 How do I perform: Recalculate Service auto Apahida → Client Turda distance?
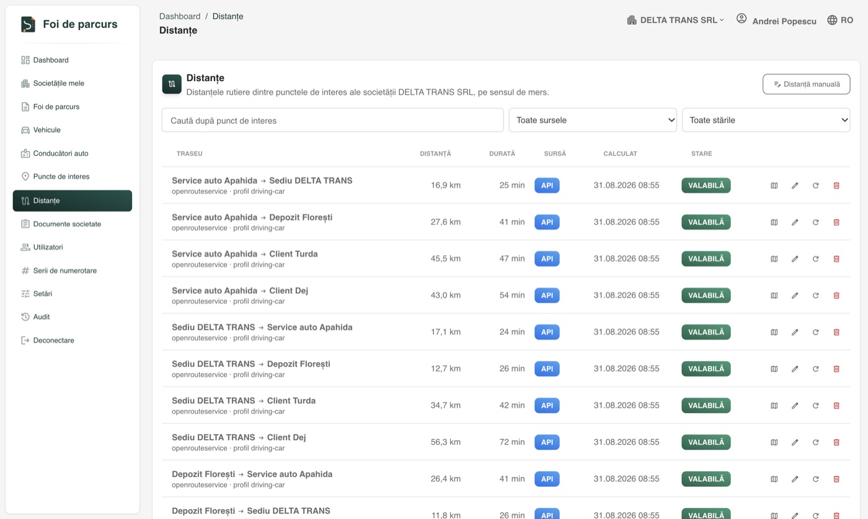coord(815,259)
